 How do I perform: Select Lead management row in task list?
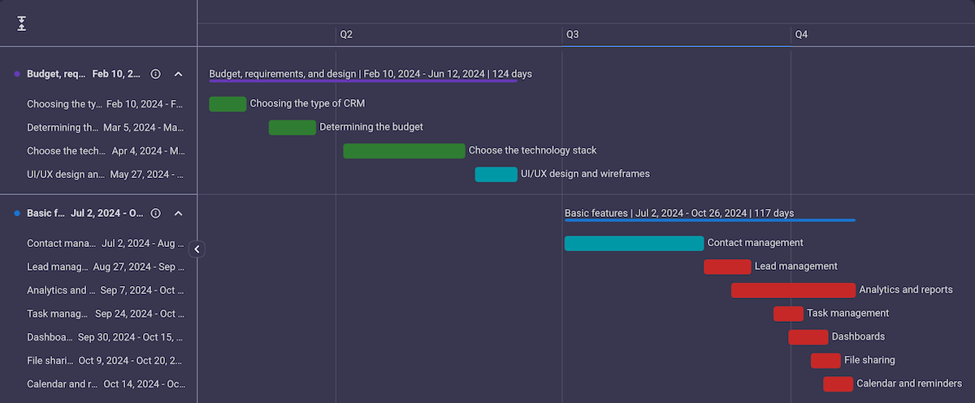(x=106, y=266)
